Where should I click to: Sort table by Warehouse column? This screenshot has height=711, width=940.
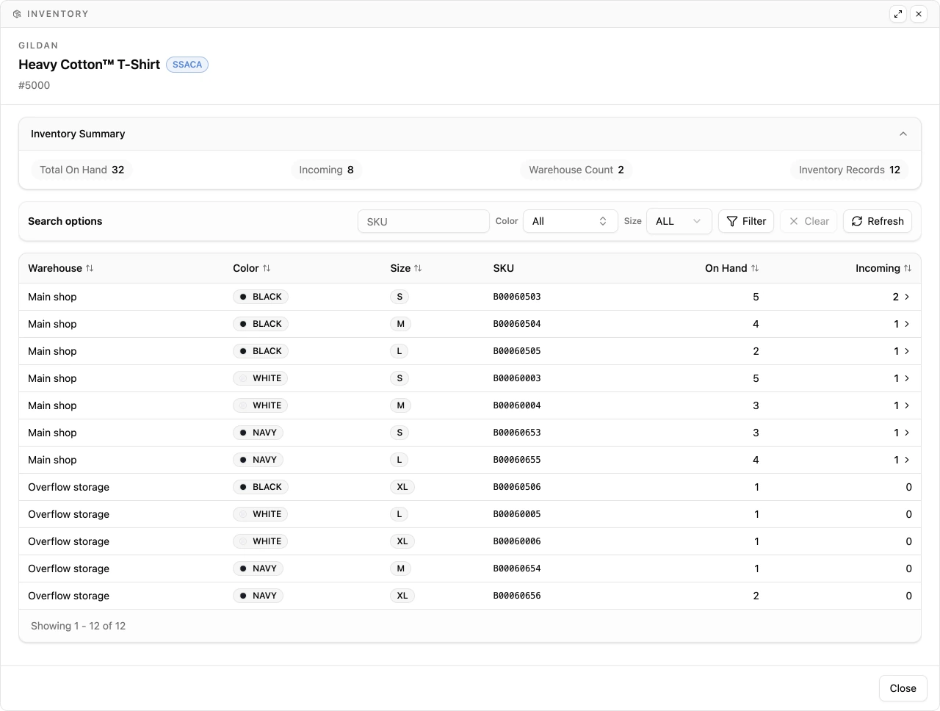pyautogui.click(x=61, y=268)
